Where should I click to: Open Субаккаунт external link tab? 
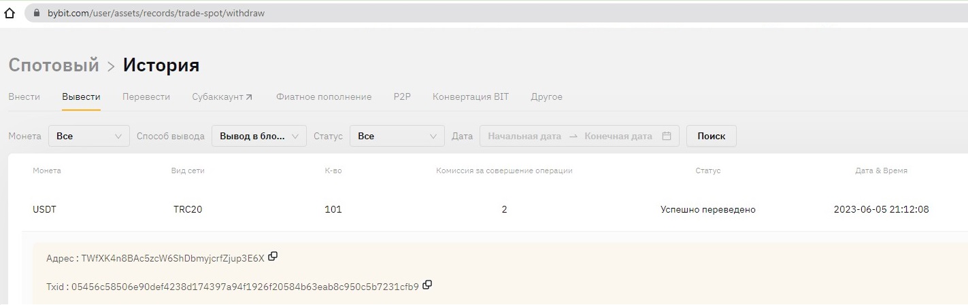tap(222, 97)
